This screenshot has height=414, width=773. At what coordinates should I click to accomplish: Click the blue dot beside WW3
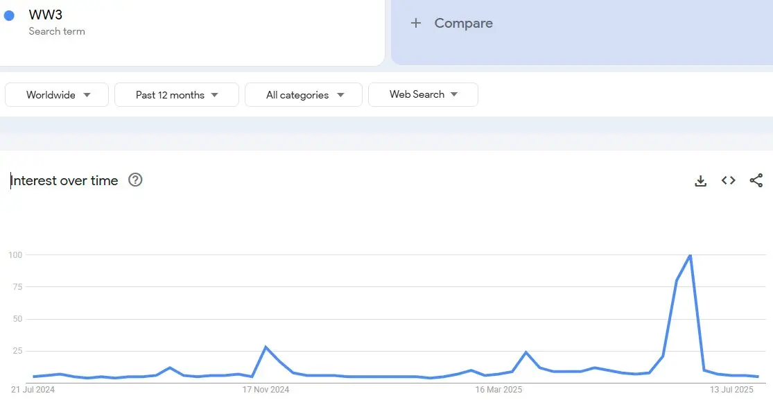point(9,15)
